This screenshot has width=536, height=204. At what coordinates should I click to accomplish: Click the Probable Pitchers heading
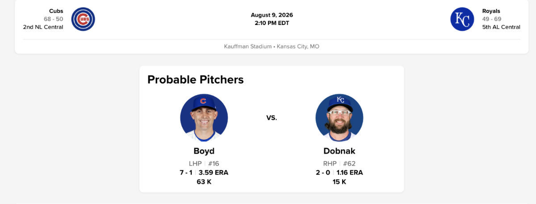coord(196,79)
